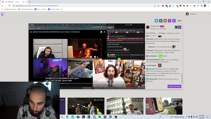Close the WH OMEGALUL - Twitch tab

[25, 2]
